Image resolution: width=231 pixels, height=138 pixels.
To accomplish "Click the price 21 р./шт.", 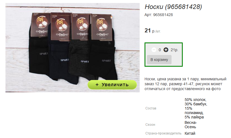I will [x=152, y=30].
